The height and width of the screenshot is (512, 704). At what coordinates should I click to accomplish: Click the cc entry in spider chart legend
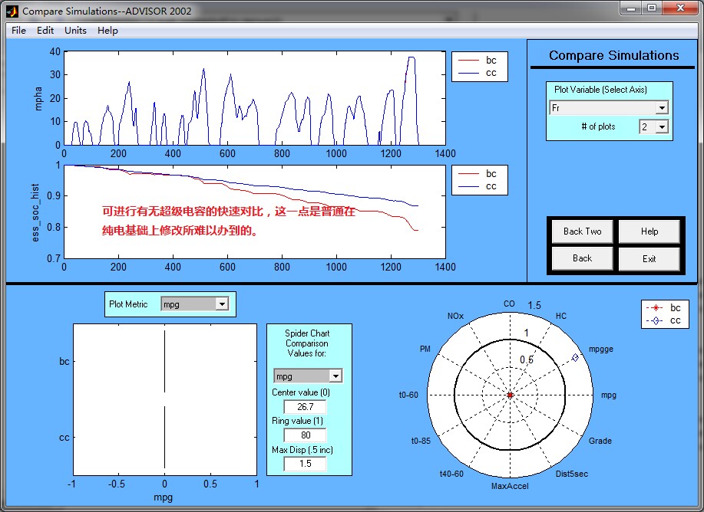664,320
